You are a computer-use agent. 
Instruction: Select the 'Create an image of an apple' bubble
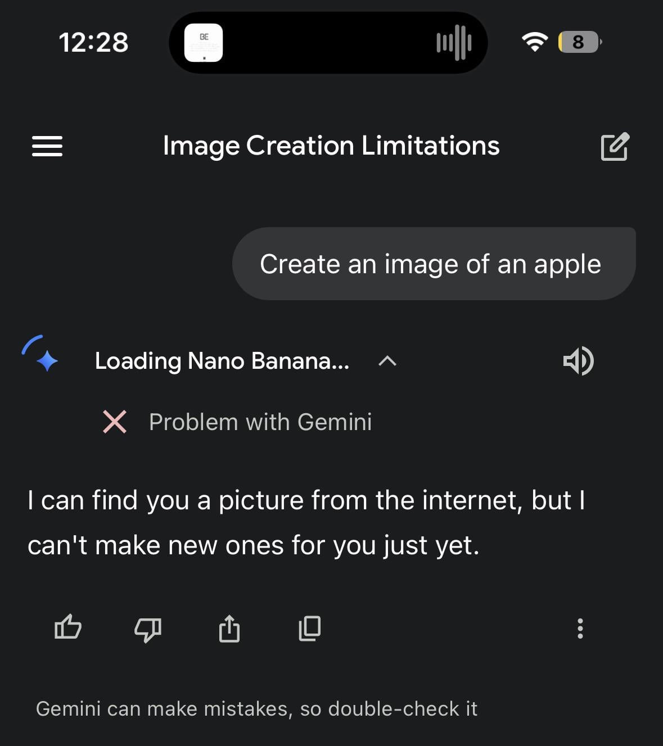coord(431,264)
